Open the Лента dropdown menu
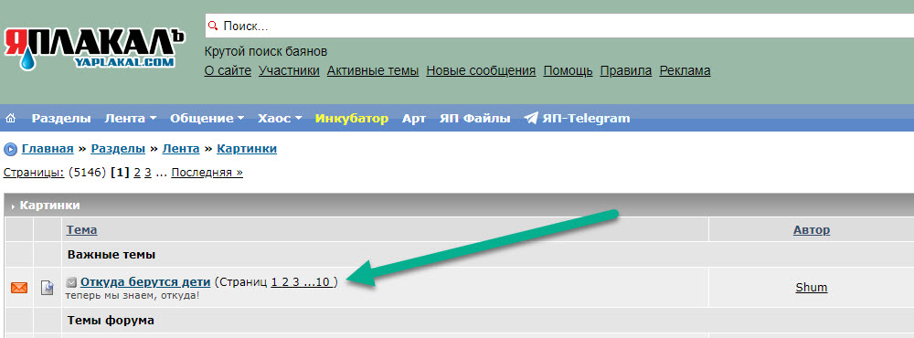 coord(131,119)
